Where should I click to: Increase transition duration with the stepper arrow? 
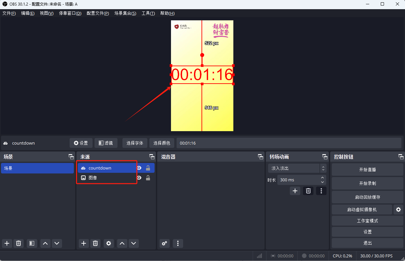tap(323, 178)
